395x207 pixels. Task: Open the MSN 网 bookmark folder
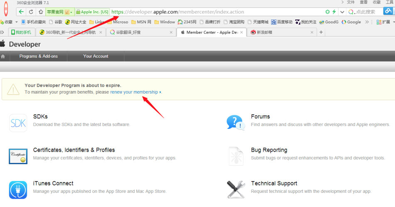point(141,22)
